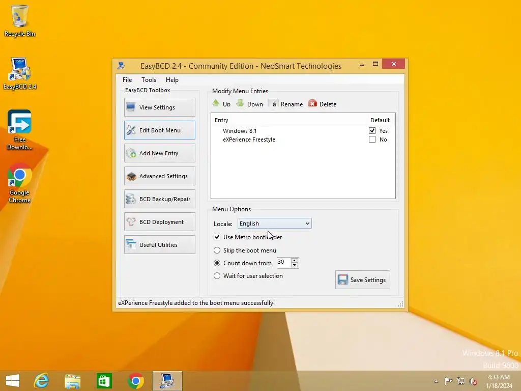
Task: Click the Default column header
Action: pos(380,120)
